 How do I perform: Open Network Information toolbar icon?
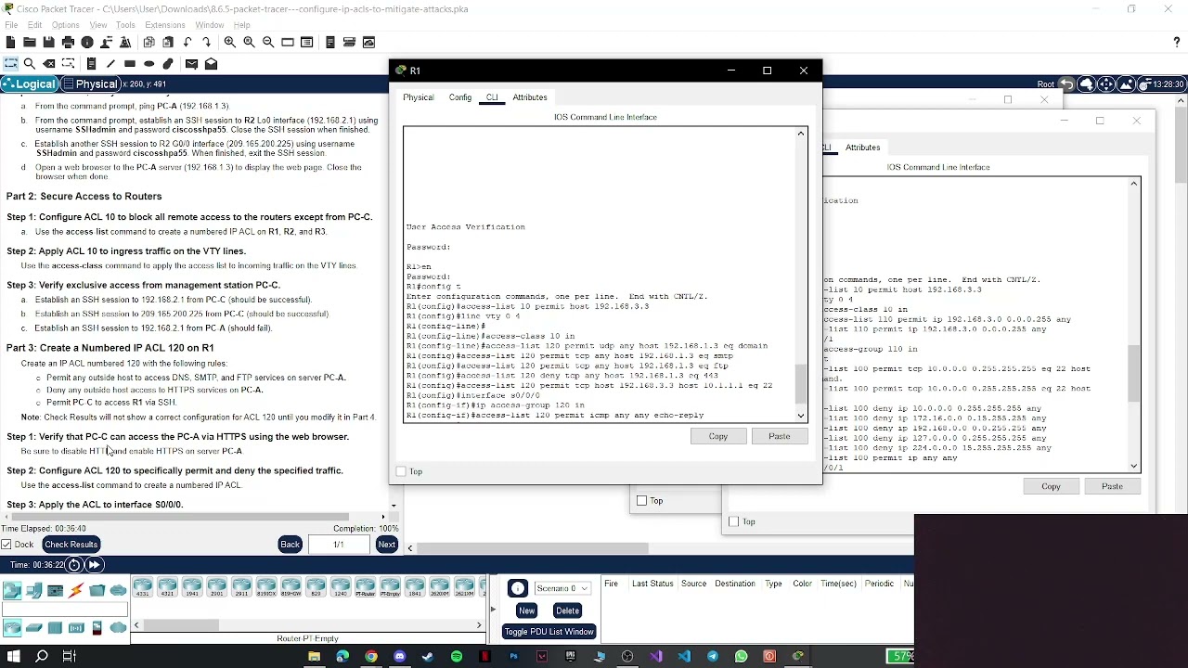pos(87,42)
